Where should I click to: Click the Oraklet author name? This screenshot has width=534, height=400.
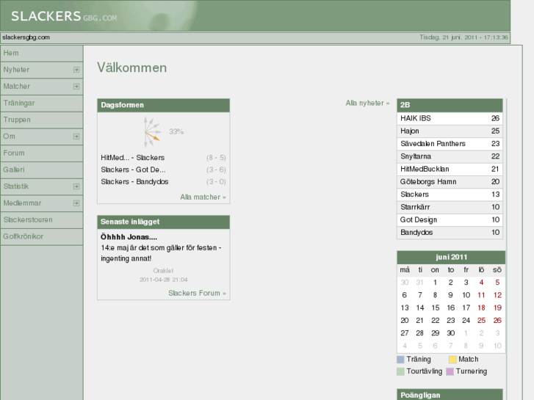pos(164,271)
